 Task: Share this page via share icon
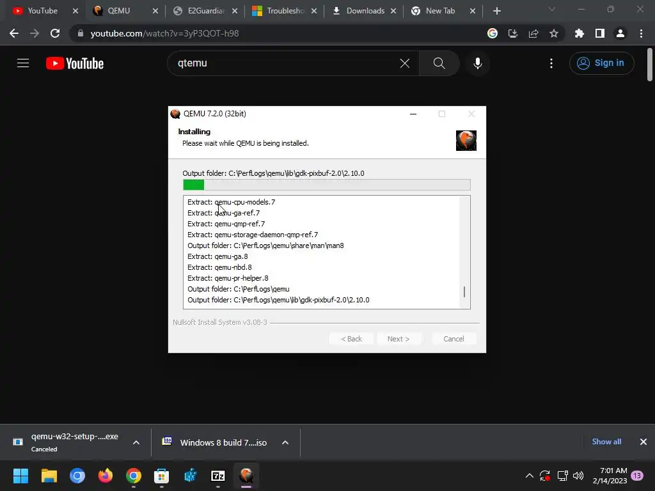[533, 33]
